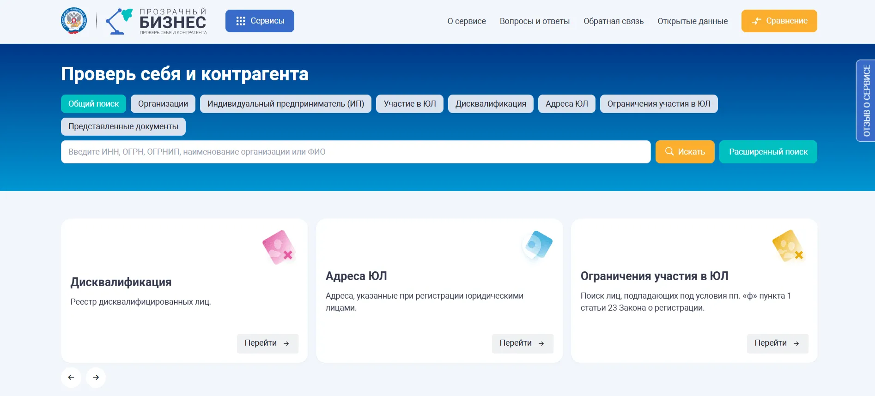
Task: Click the orange Сравнение button
Action: [779, 21]
